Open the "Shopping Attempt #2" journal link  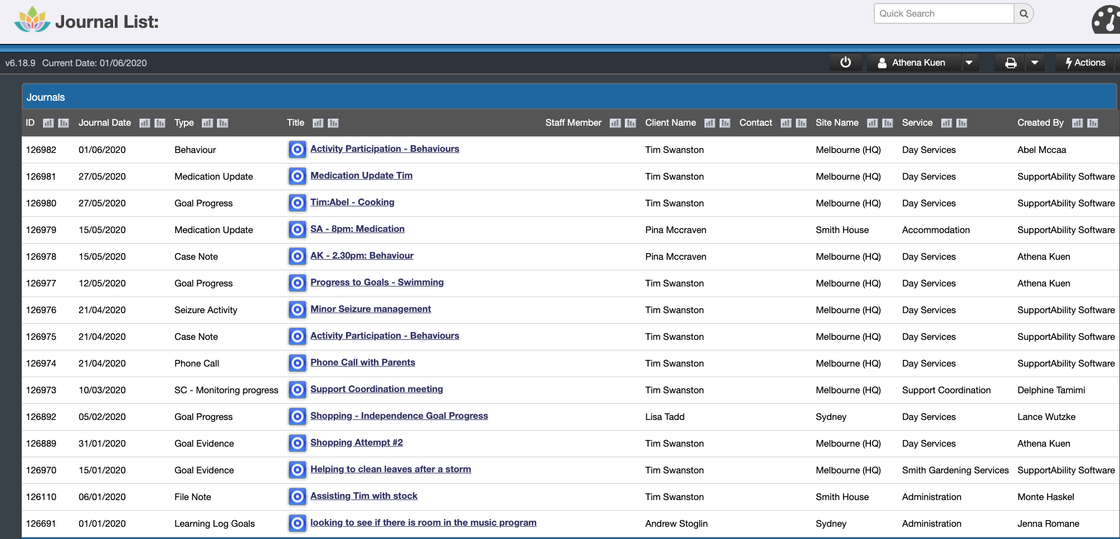click(x=357, y=442)
